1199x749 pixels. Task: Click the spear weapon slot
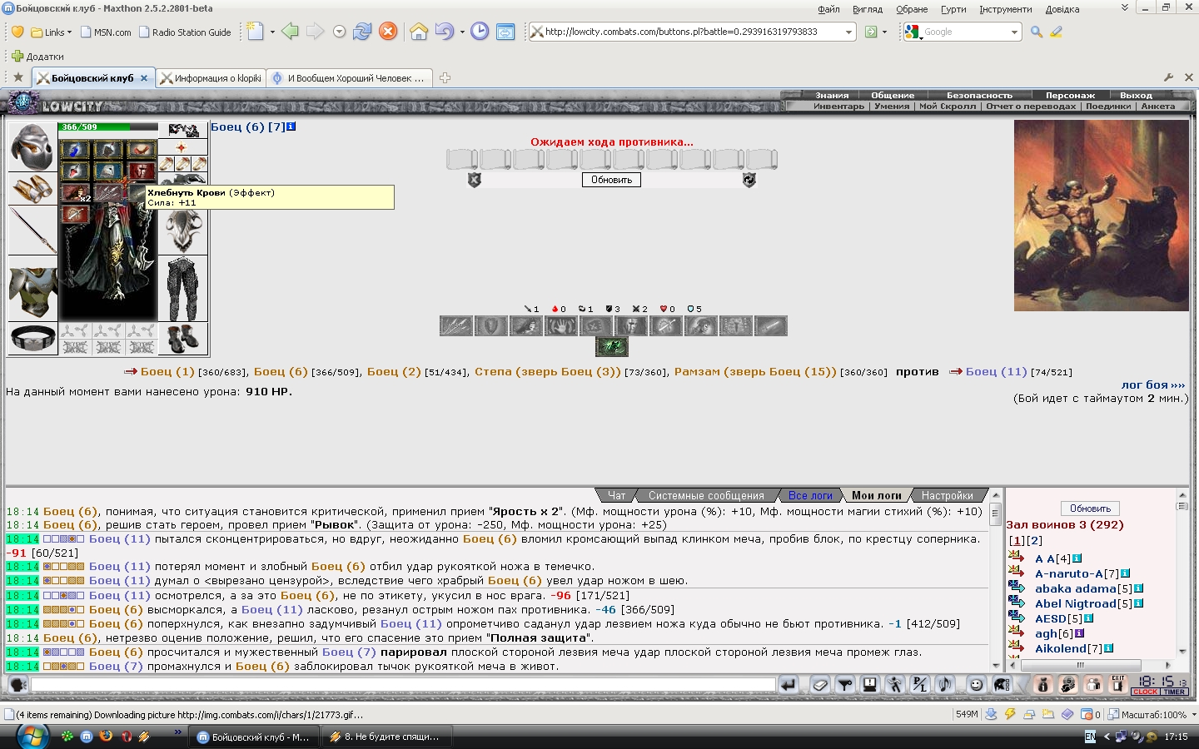32,231
